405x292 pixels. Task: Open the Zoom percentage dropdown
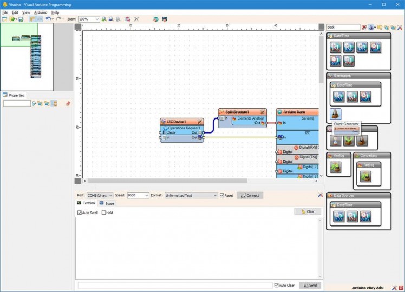click(97, 19)
